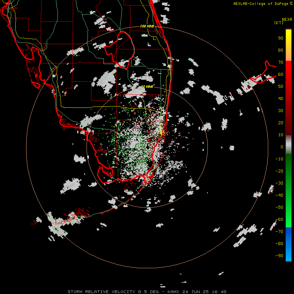Click the NEXLAB-College of DuPage watermark text

[263, 4]
